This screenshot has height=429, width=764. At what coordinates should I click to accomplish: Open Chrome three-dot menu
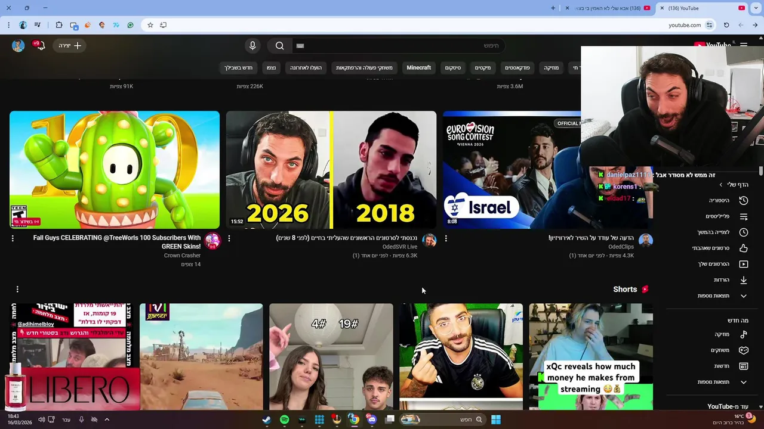(8, 25)
